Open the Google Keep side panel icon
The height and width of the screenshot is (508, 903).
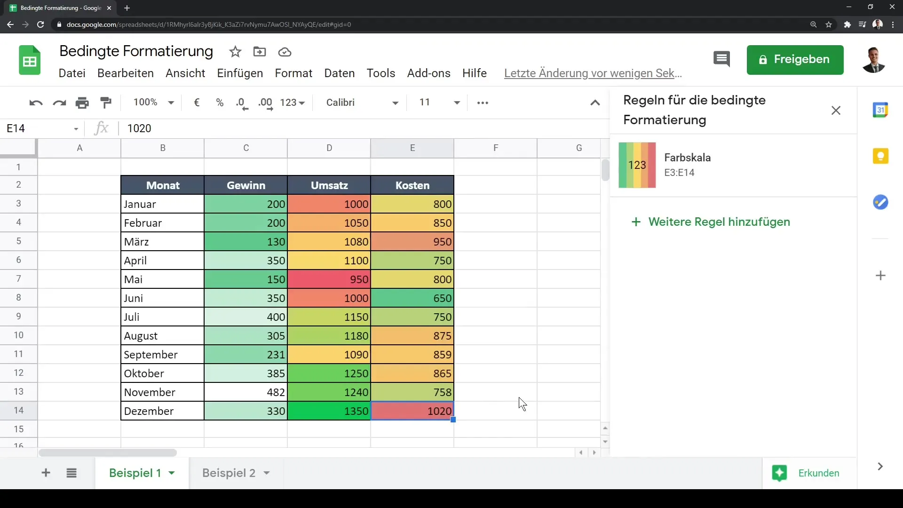click(x=880, y=156)
